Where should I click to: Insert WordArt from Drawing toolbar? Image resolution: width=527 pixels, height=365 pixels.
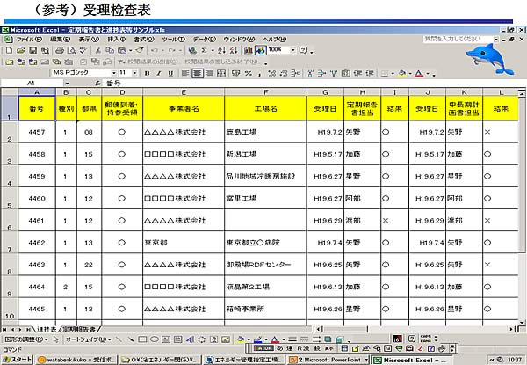click(x=190, y=339)
